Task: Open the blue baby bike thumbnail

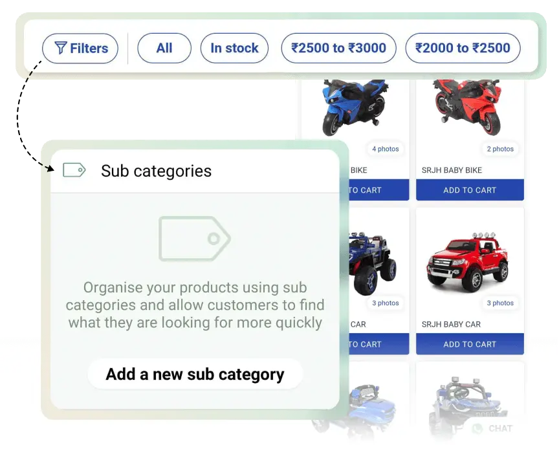Action: point(355,107)
